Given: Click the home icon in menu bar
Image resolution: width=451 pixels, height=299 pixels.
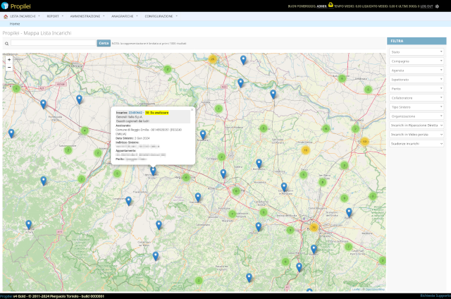Looking at the screenshot, I should [x=6, y=16].
